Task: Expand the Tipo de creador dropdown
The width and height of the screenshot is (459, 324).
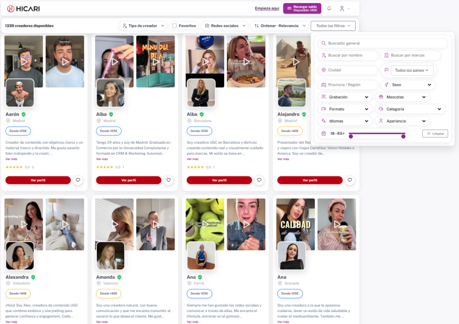Action: click(x=143, y=26)
